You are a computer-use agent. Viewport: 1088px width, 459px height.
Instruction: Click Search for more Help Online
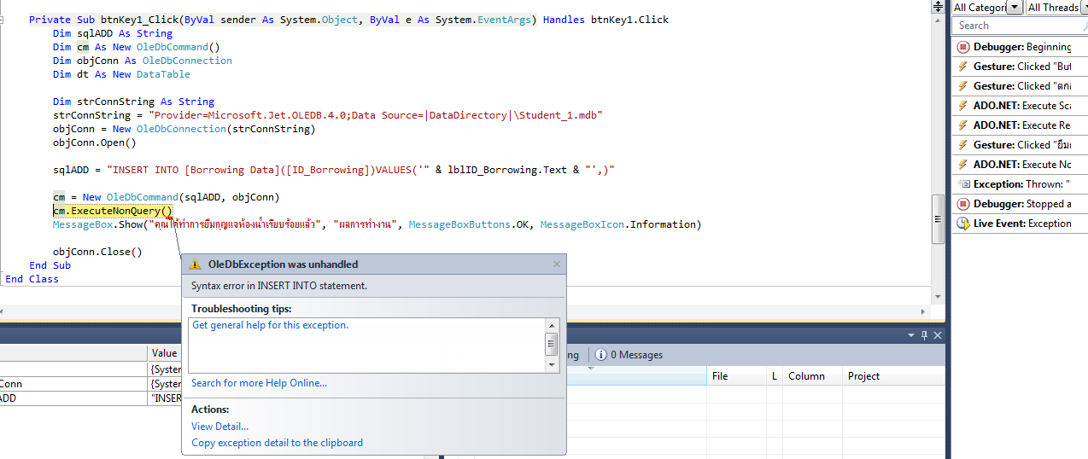coord(259,383)
